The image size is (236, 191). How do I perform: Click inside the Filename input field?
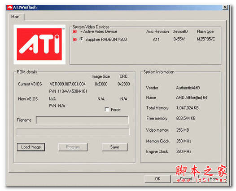[82, 120]
